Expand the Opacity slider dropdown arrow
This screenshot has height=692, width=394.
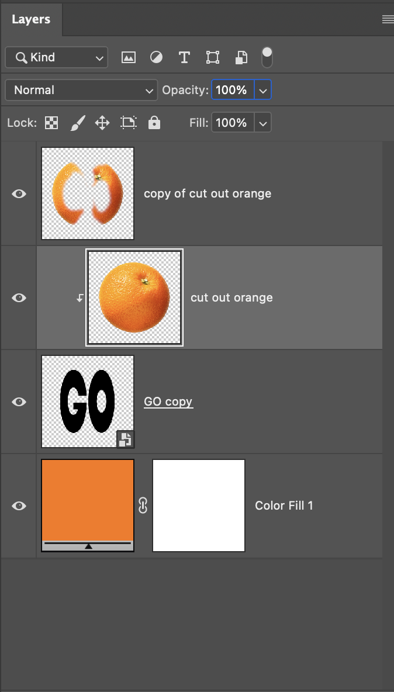263,90
